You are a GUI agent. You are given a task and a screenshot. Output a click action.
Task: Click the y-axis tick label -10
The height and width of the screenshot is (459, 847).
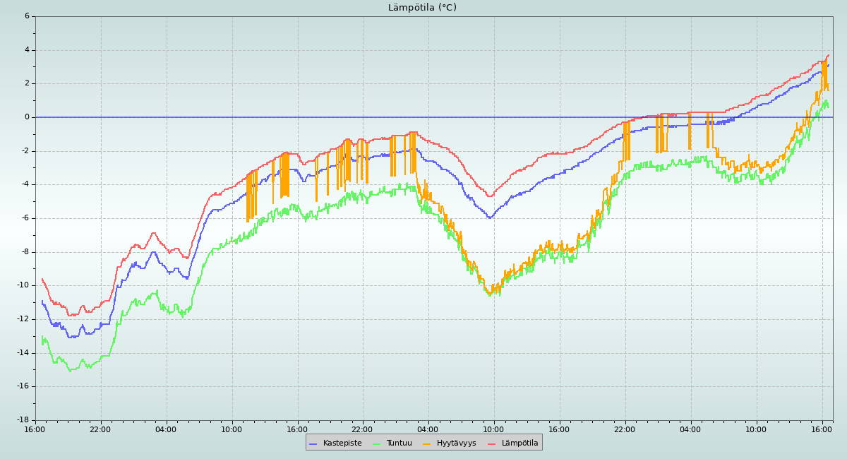click(x=23, y=285)
